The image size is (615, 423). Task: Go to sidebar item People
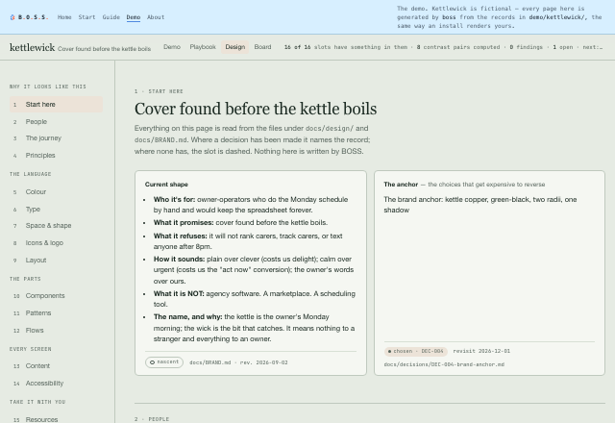(x=56, y=122)
